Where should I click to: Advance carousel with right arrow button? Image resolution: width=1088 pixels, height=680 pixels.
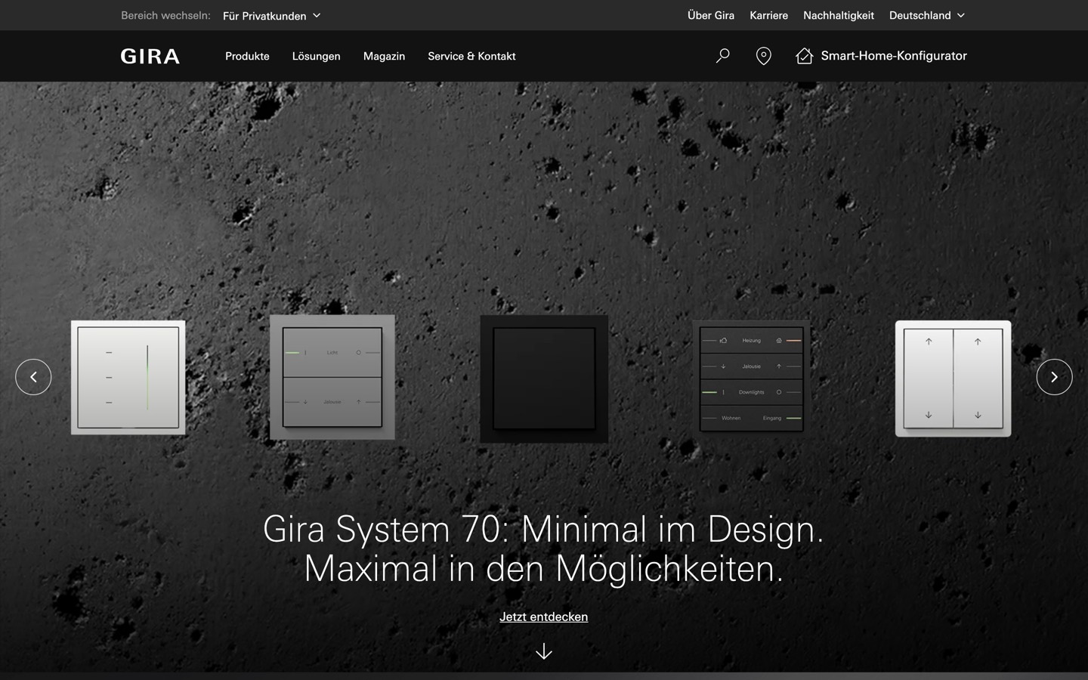coord(1055,377)
